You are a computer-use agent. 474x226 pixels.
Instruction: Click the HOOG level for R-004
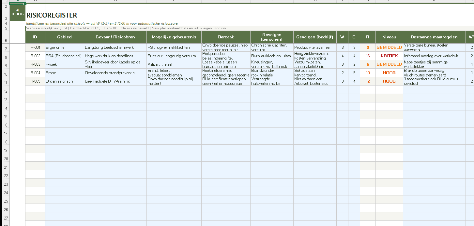tap(389, 73)
